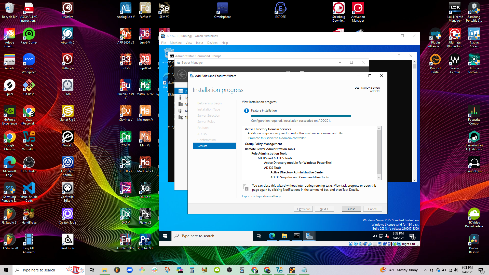Click the mouse integration icon in VirtualBox status bar
489x275 pixels.
(394, 244)
